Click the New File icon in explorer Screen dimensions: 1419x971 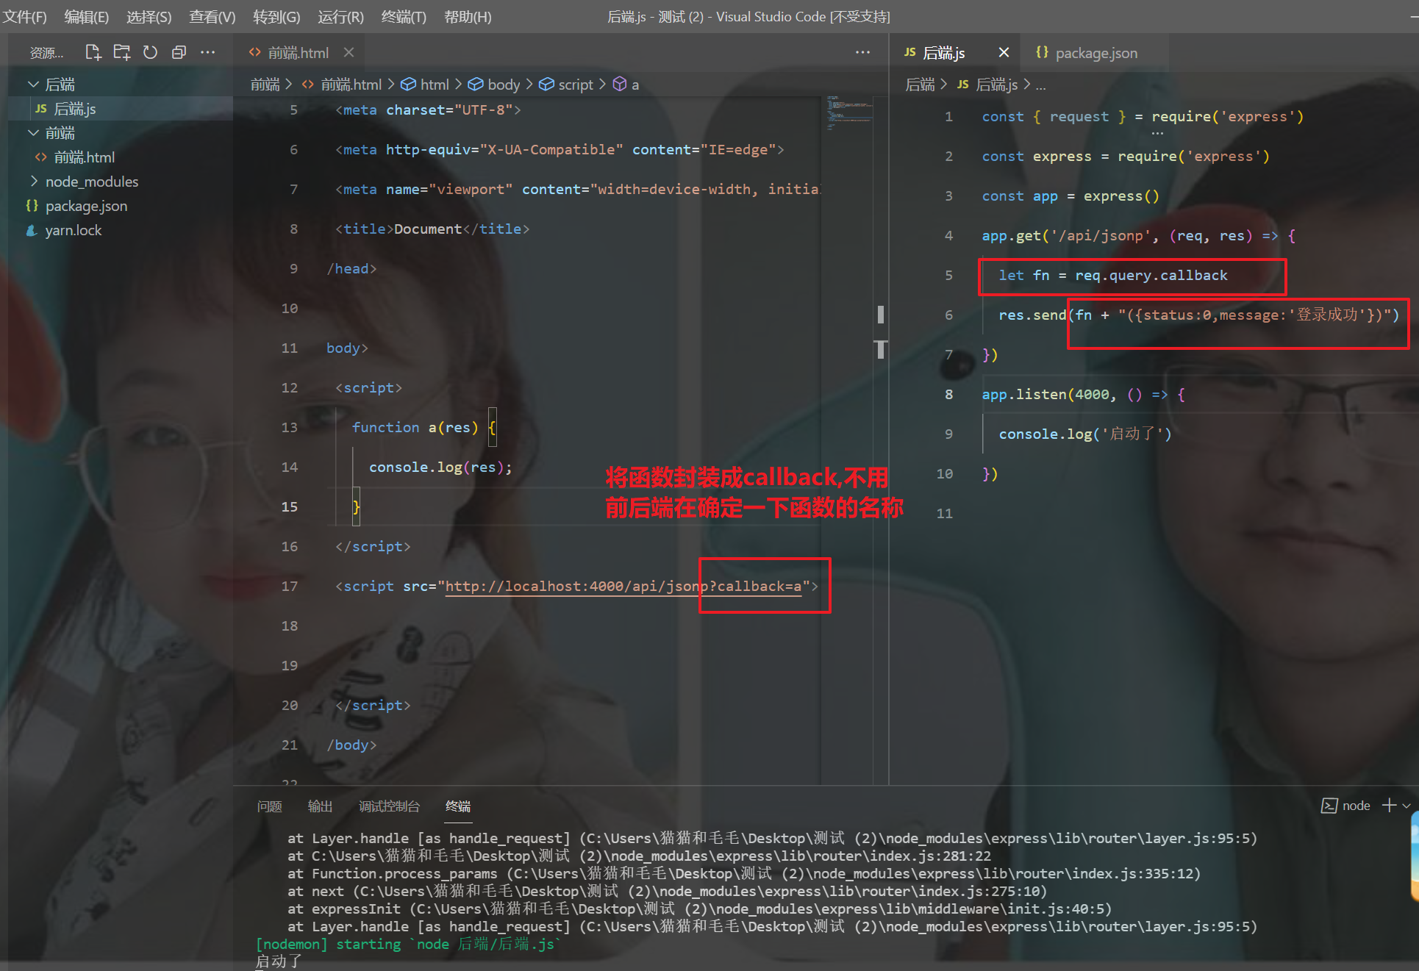(x=93, y=52)
